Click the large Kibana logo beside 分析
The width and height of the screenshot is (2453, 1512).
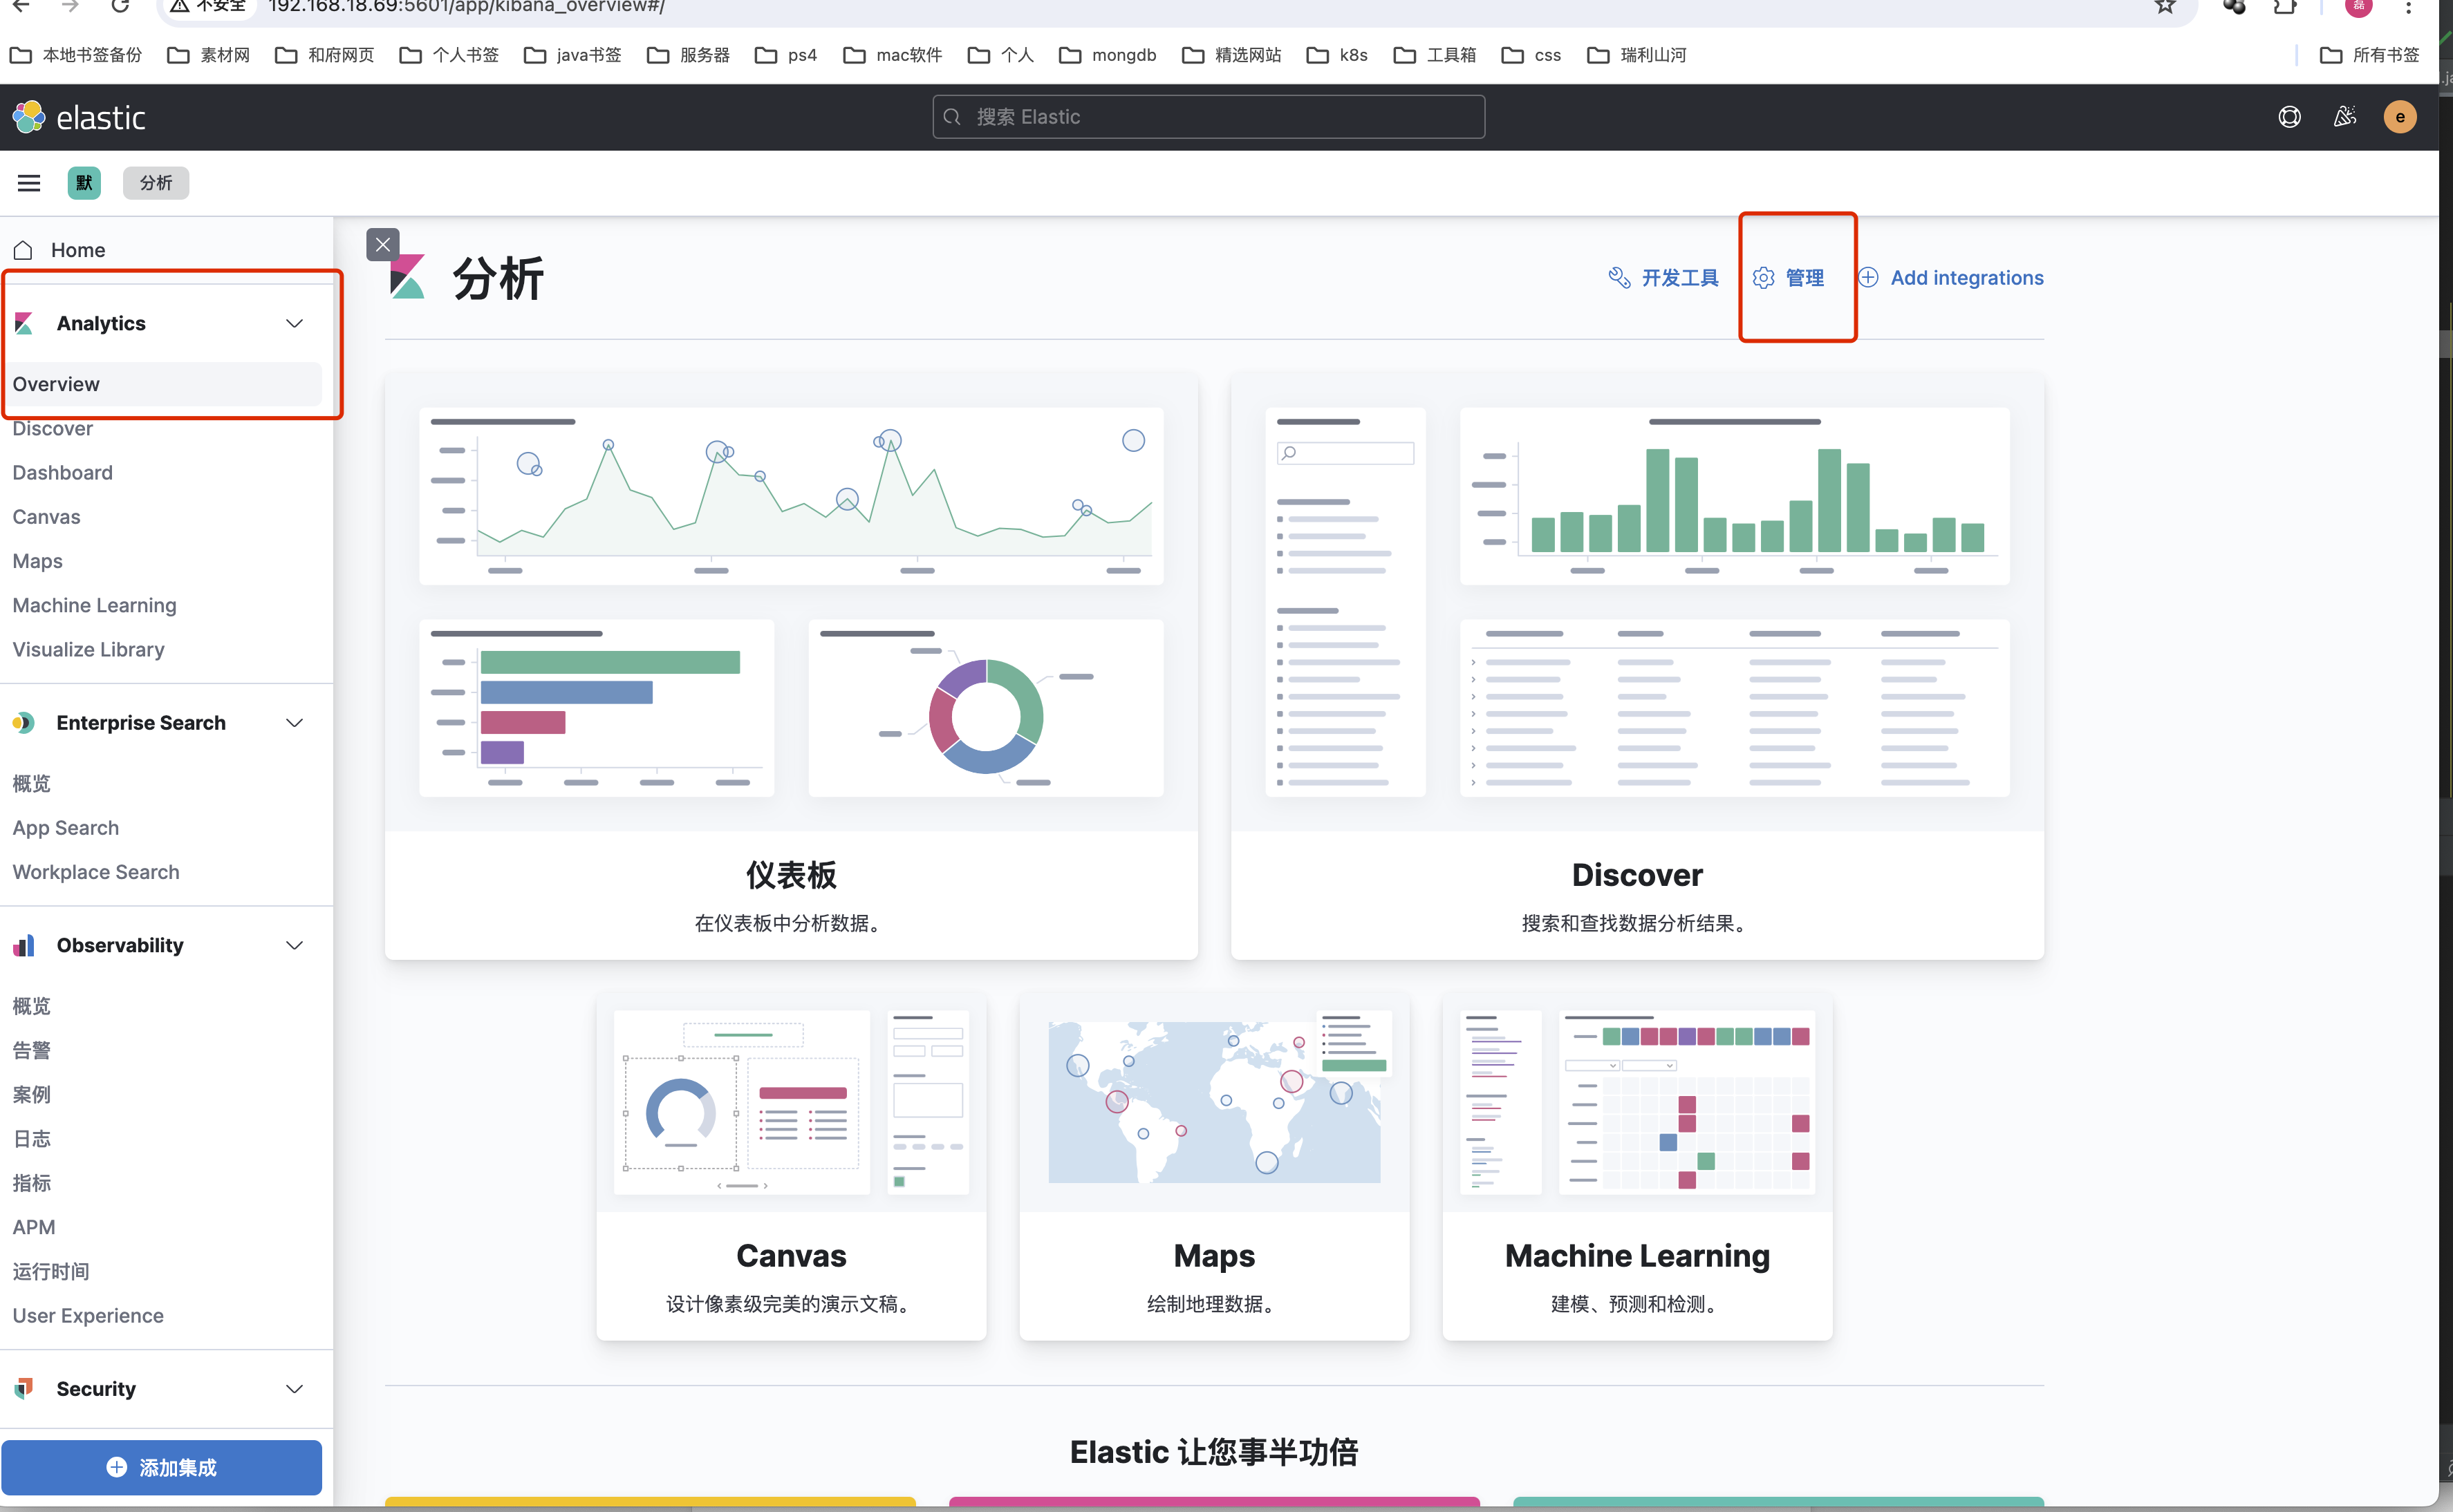407,277
